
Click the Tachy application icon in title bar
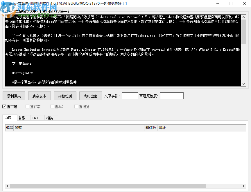3,3
